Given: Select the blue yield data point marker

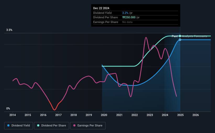Looking at the screenshot, I should [180, 40].
